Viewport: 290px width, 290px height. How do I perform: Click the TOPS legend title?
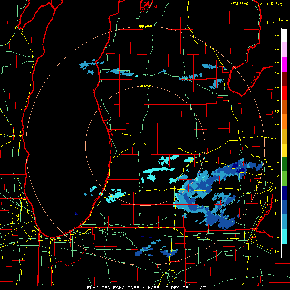point(283,19)
